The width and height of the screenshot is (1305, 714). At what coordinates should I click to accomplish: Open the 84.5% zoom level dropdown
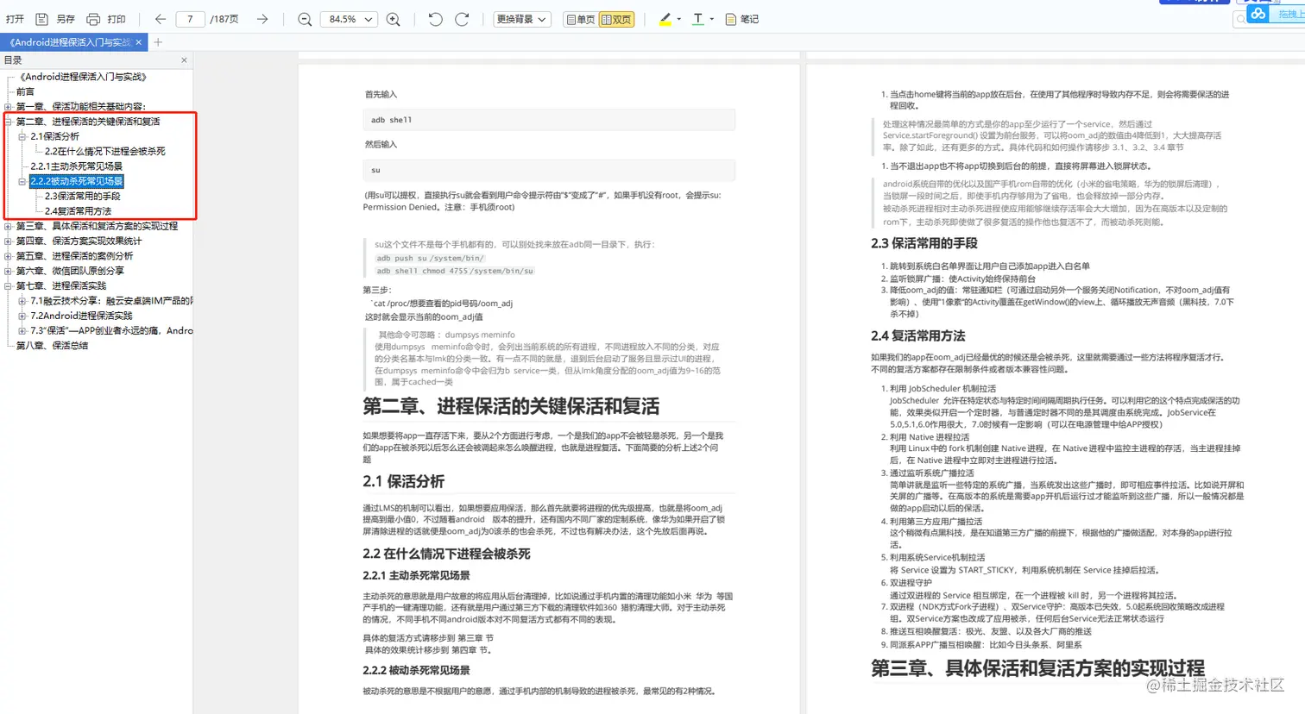349,19
